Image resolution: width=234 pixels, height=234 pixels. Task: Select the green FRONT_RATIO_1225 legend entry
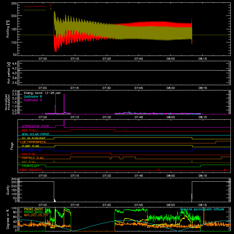click(x=38, y=212)
